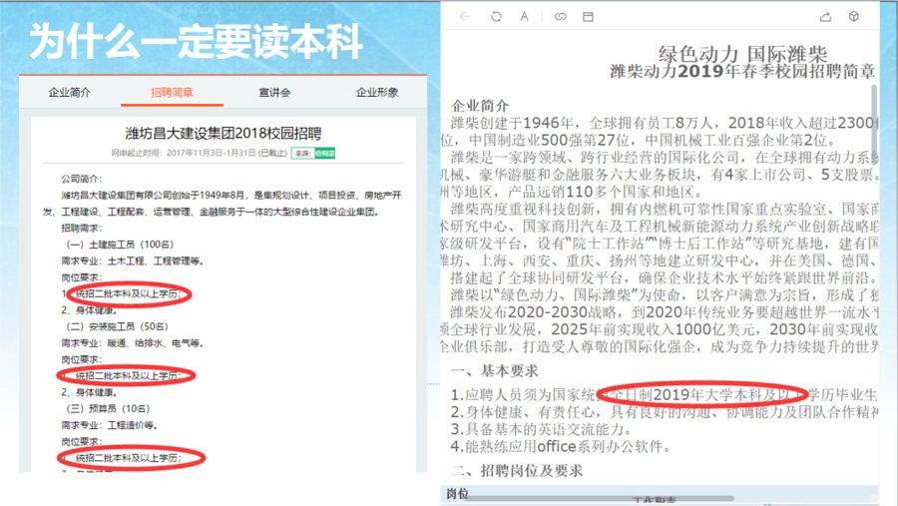
Task: Click the link icon in document toolbar
Action: tap(560, 17)
